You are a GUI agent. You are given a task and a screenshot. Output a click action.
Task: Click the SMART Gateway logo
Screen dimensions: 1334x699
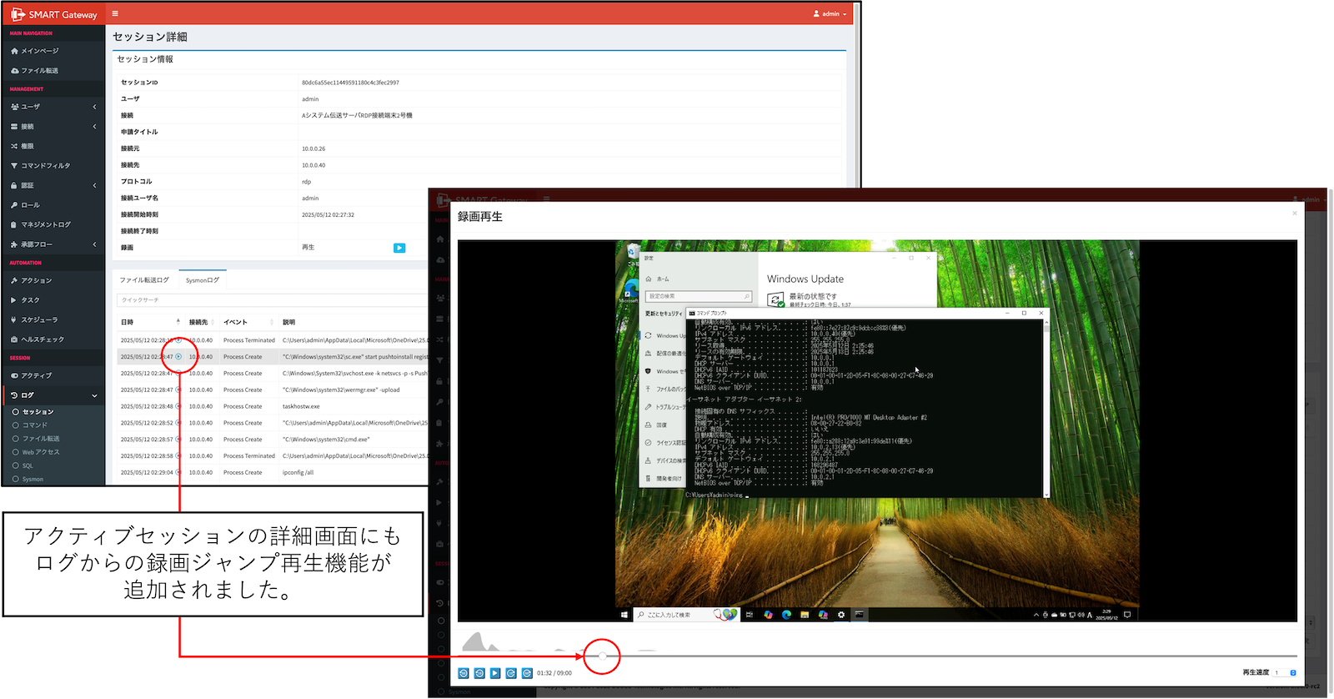coord(54,14)
